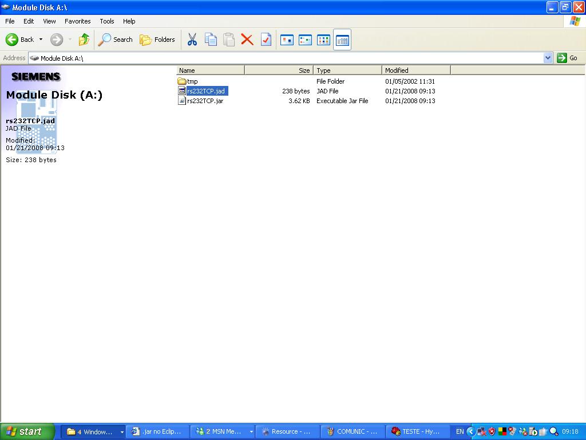Screen dimensions: 586x440
Task: Click the taskbar clock showing 09:18
Action: click(571, 431)
